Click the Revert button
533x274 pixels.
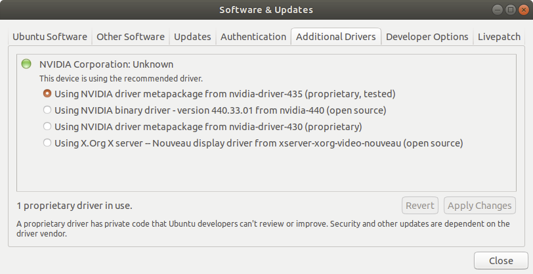point(420,206)
